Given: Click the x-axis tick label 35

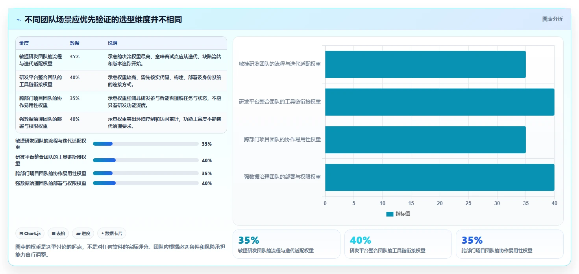Looking at the screenshot, I should click(x=526, y=204).
